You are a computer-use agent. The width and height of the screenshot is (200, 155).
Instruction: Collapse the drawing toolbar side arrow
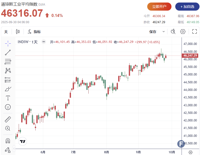click(x=14, y=148)
